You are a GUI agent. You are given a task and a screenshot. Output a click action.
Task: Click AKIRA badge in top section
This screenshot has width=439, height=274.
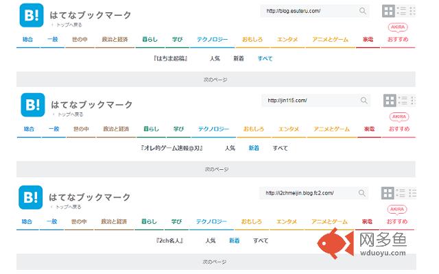pos(398,27)
